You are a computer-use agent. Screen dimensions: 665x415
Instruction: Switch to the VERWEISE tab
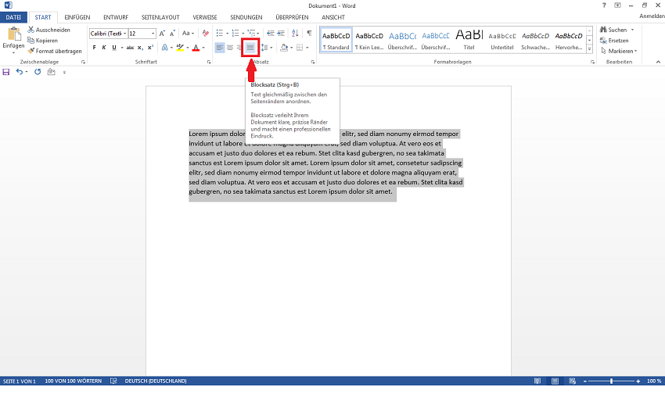pyautogui.click(x=205, y=17)
